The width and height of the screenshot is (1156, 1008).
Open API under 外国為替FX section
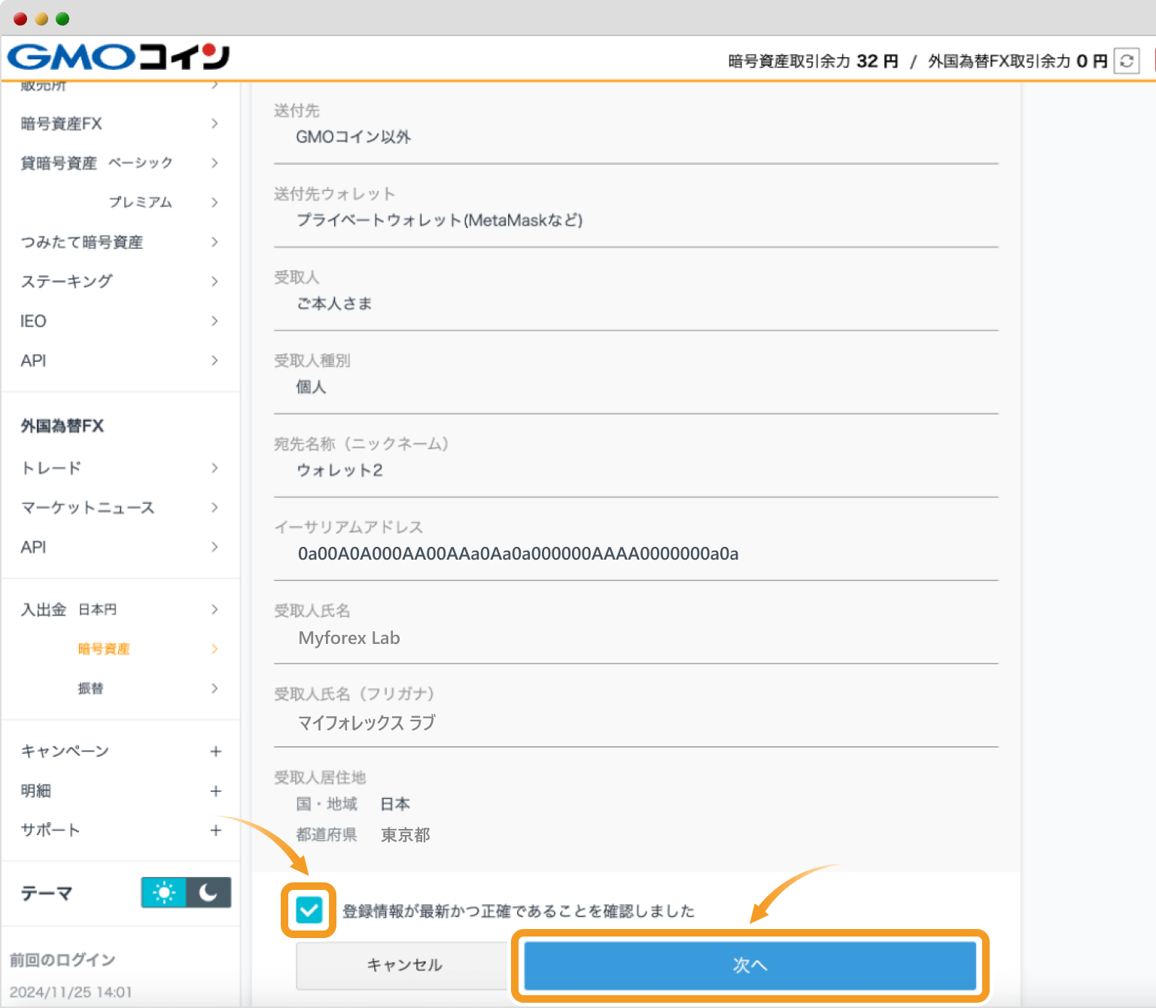click(33, 547)
